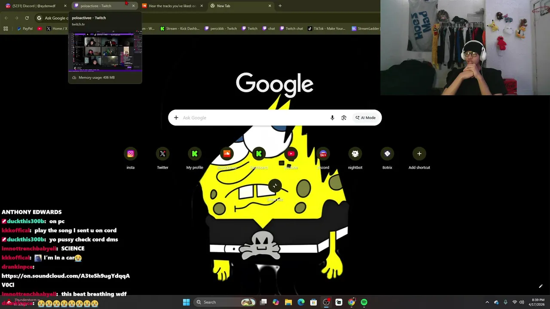Open the Stream - Kick Dashboard bookmark
This screenshot has height=309, width=550.
[x=180, y=29]
